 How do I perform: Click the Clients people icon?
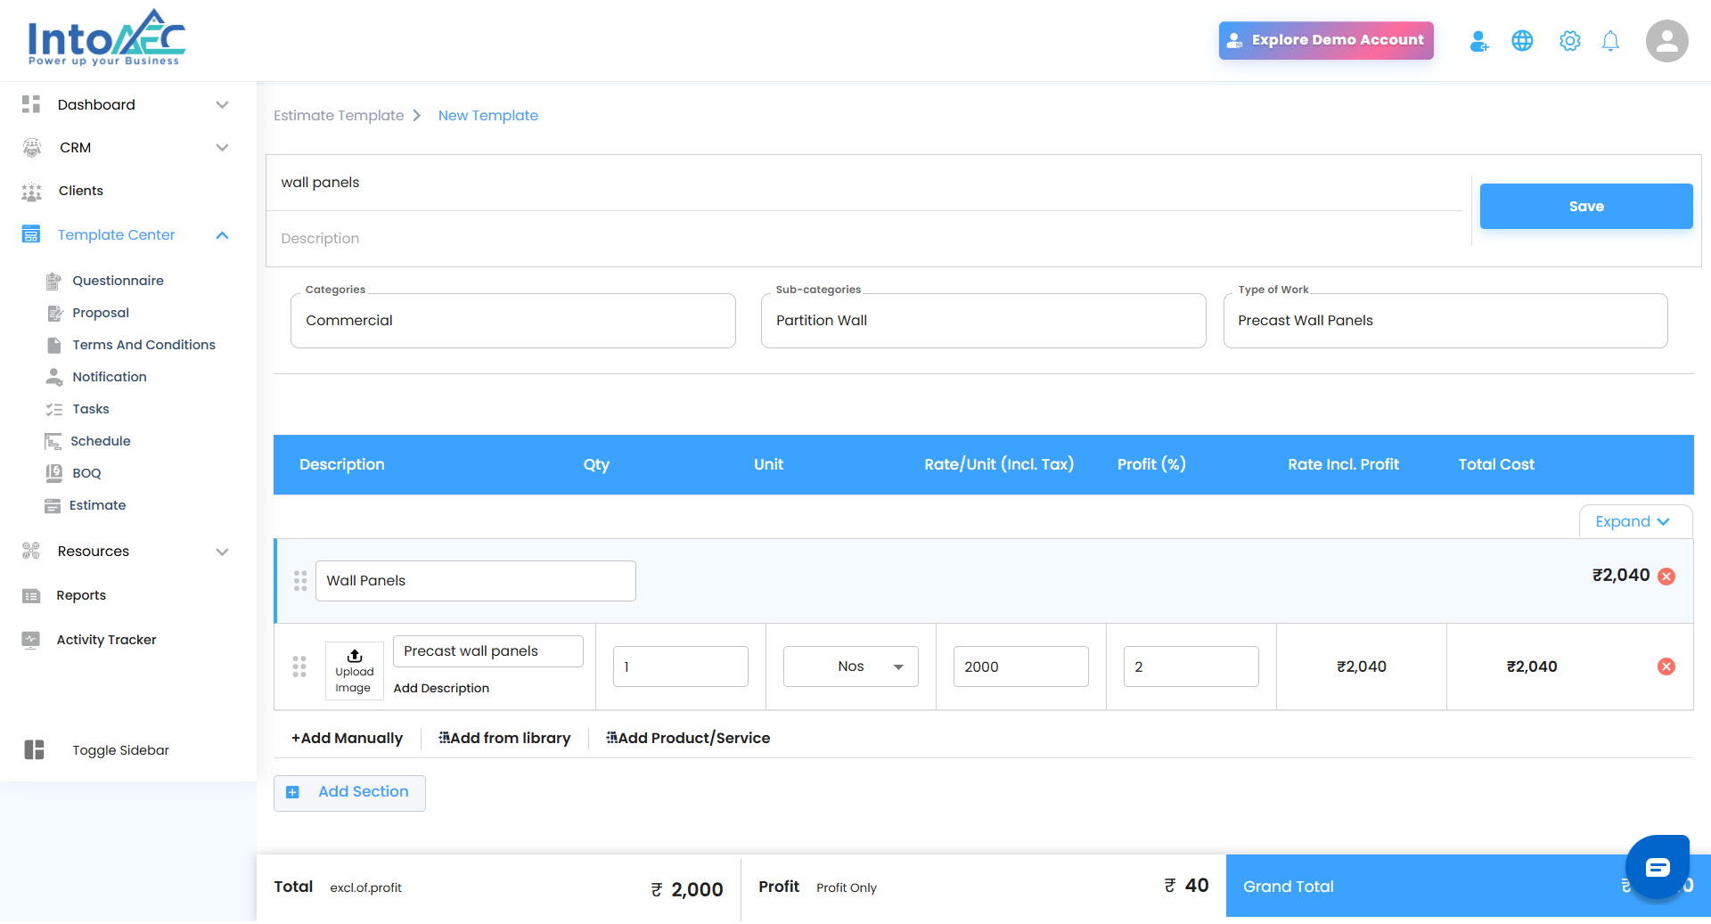[32, 191]
